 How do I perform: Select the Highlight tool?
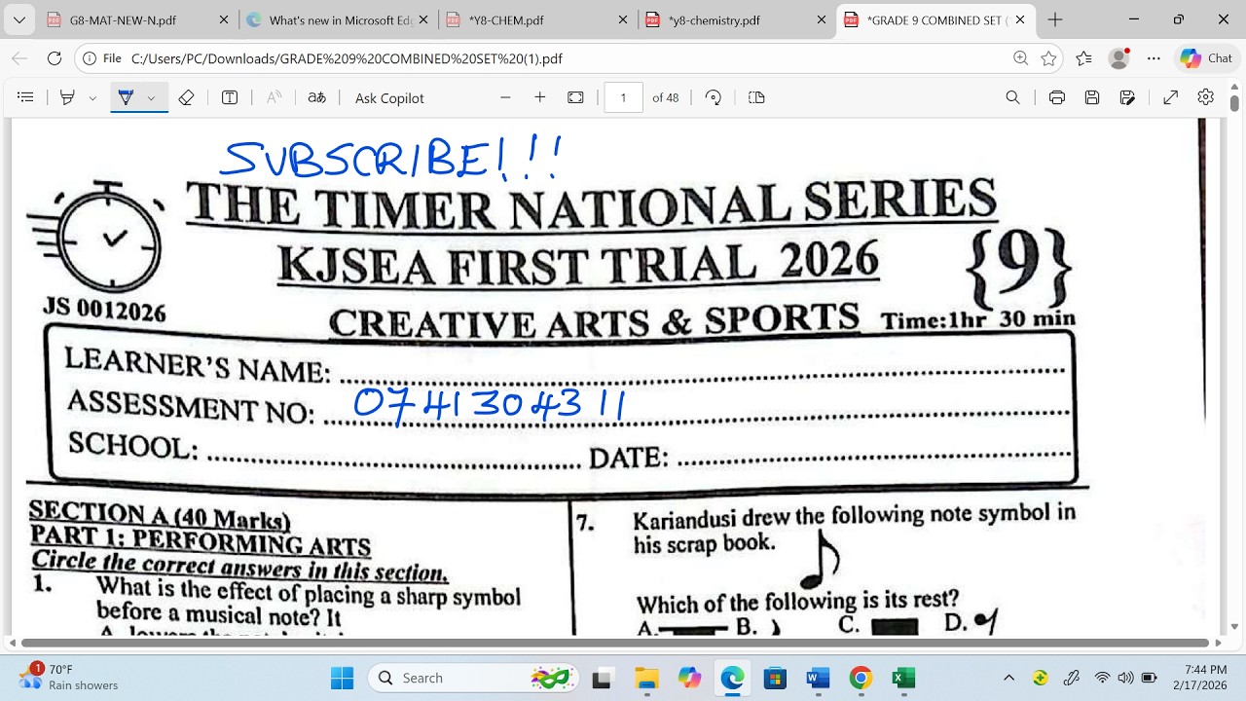67,97
